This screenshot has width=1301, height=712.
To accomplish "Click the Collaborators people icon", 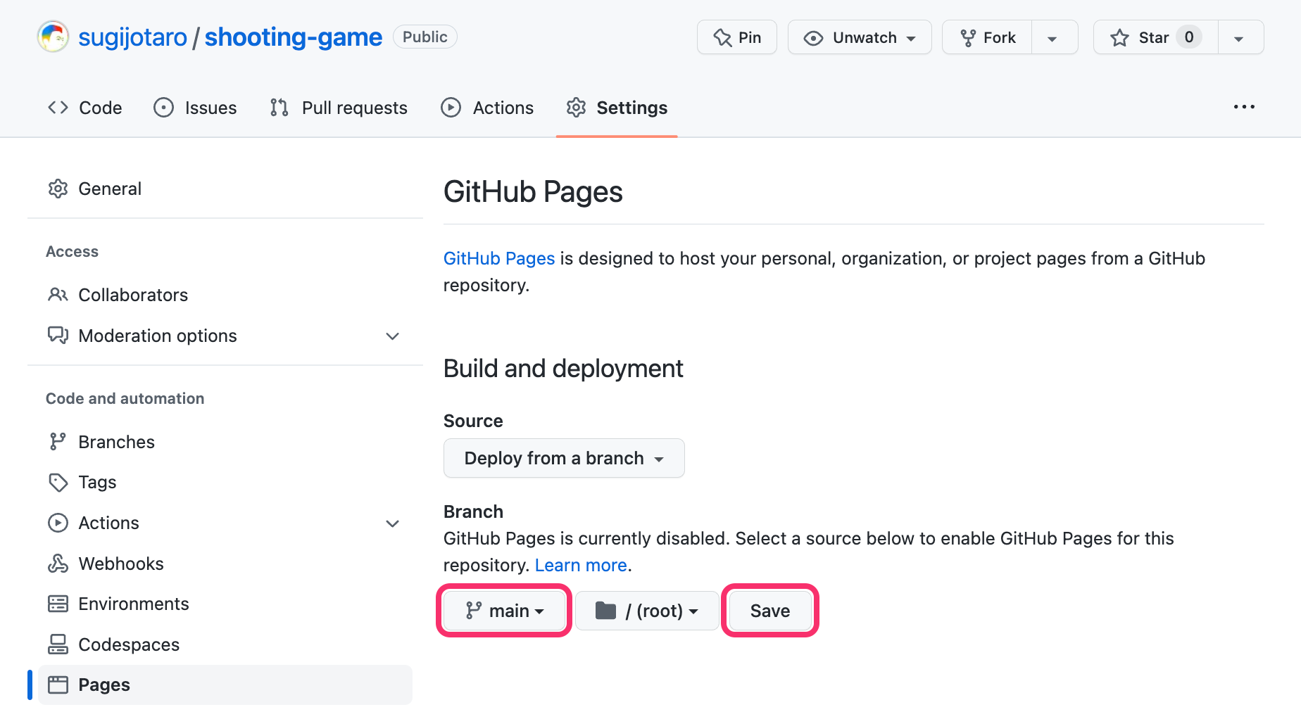I will 58,294.
